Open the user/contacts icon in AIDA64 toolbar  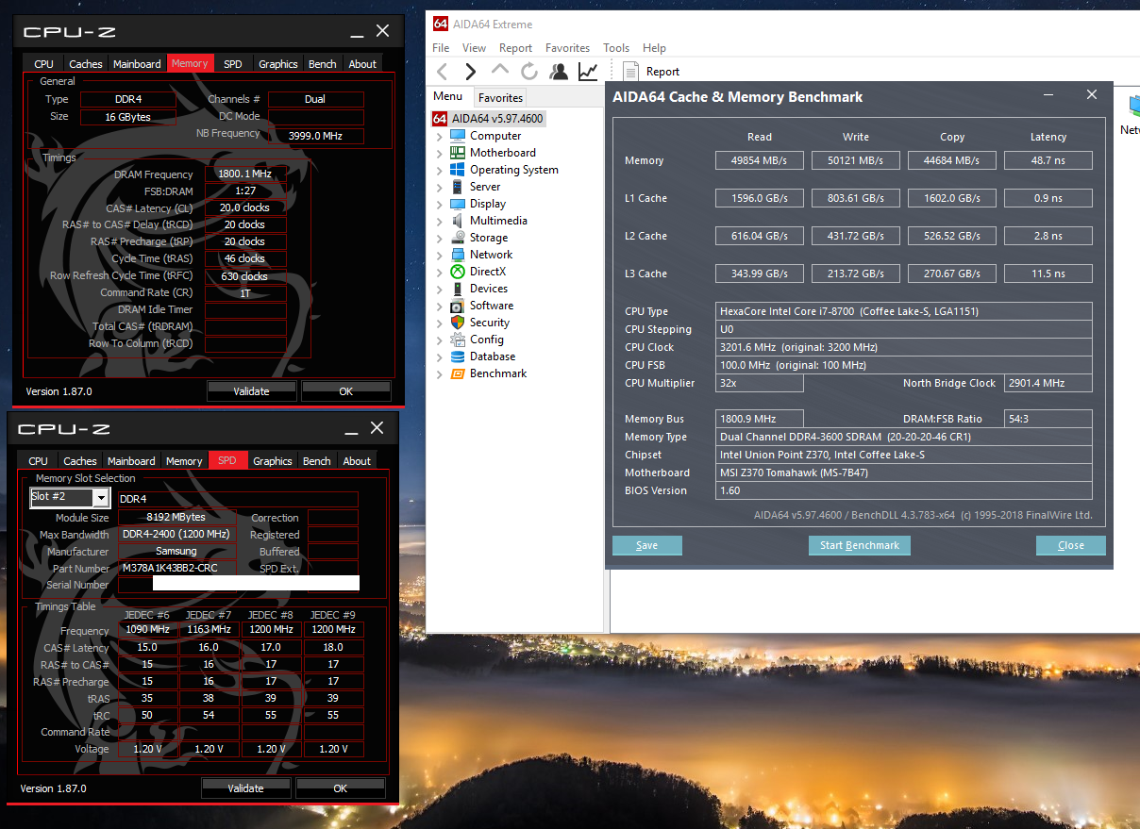coord(559,72)
